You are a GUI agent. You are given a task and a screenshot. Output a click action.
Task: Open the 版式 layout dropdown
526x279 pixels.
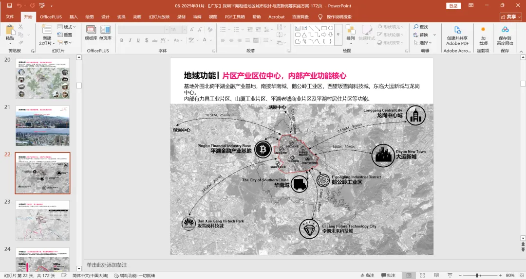coord(66,27)
